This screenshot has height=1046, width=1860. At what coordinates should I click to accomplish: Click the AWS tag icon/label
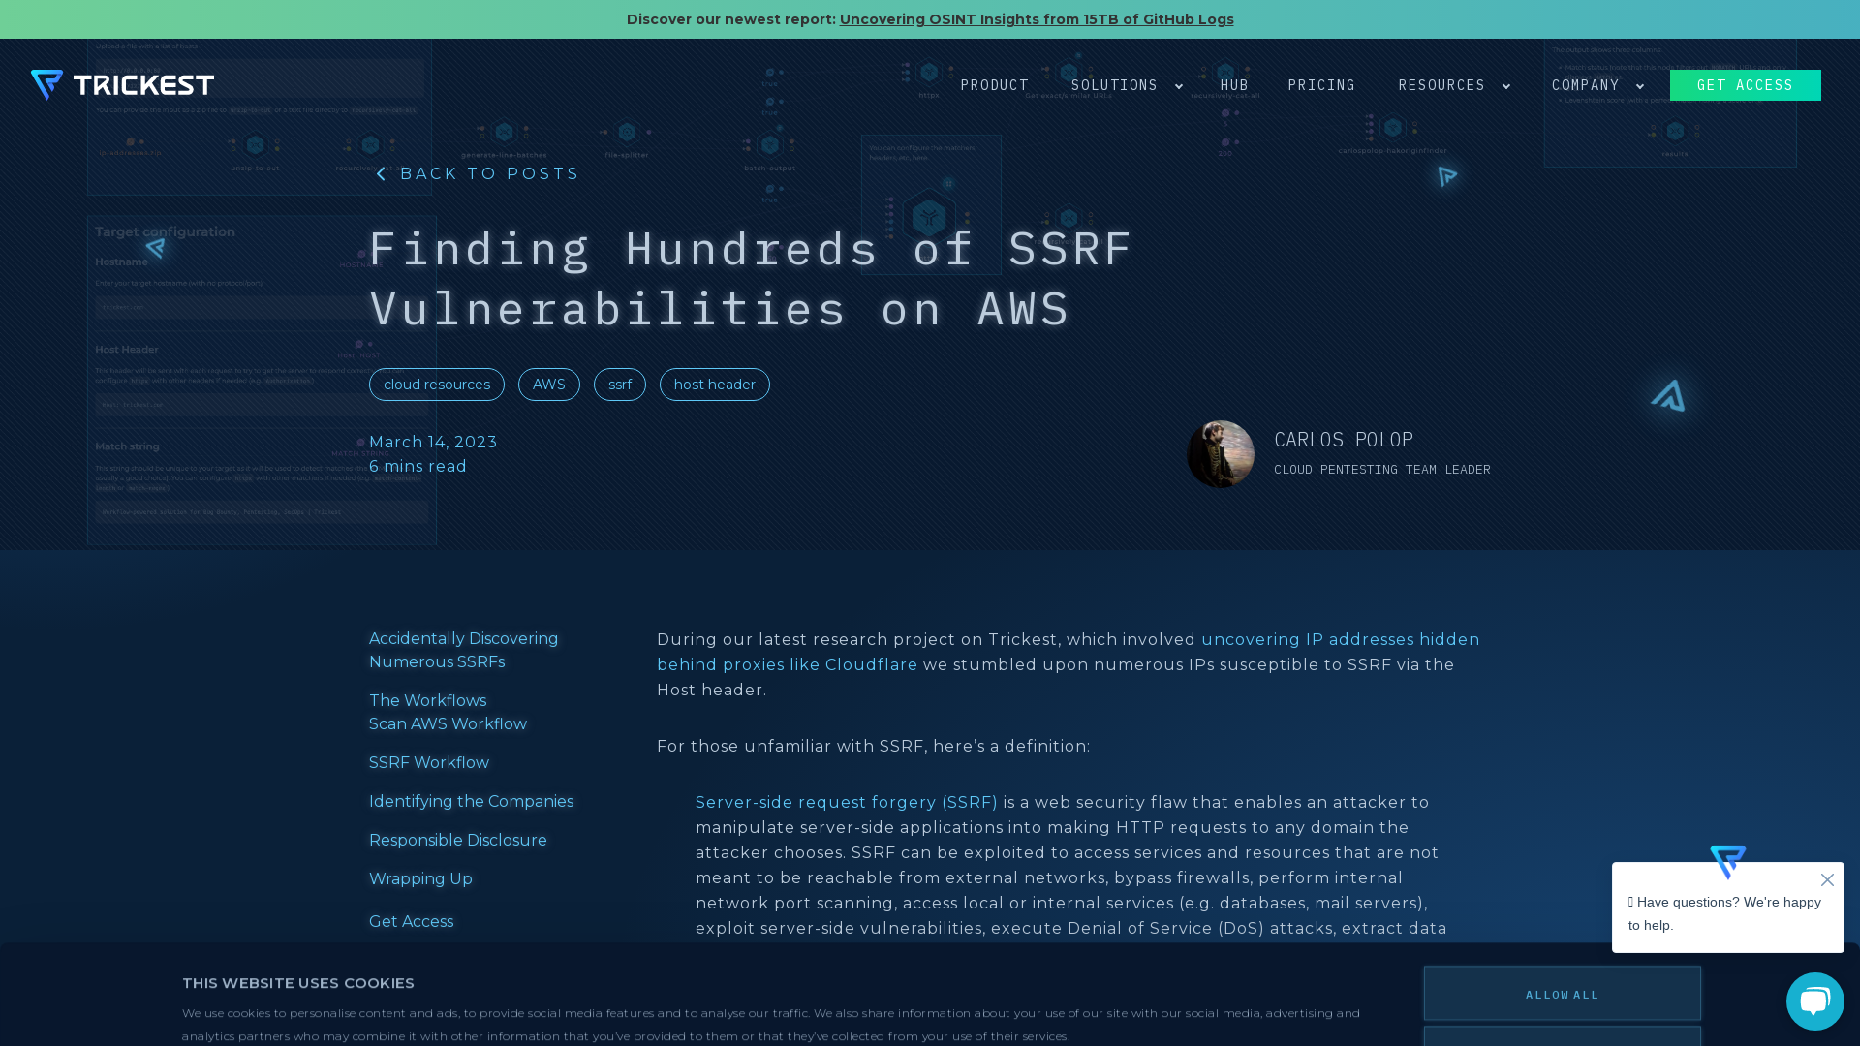click(549, 384)
